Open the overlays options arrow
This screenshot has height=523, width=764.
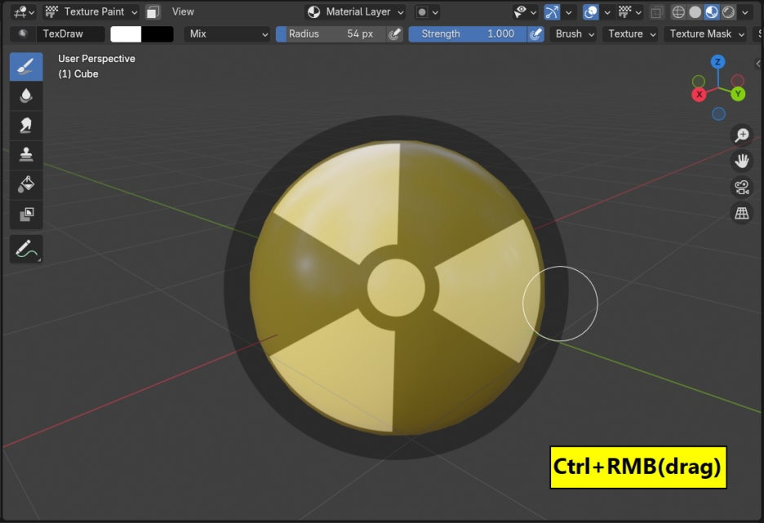point(607,12)
